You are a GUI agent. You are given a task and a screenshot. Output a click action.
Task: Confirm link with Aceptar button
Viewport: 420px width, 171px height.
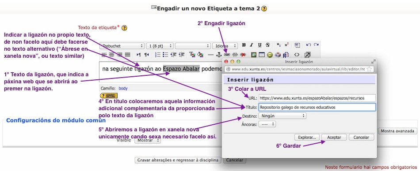[334, 138]
